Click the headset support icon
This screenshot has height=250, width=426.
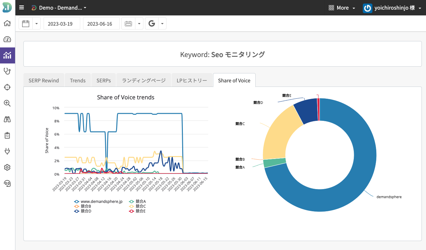point(7,183)
